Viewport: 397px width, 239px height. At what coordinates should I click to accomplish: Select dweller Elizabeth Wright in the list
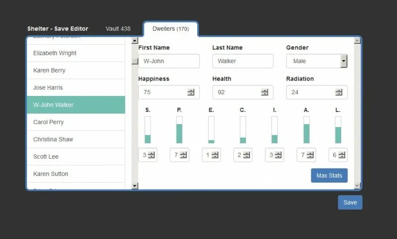coord(76,53)
